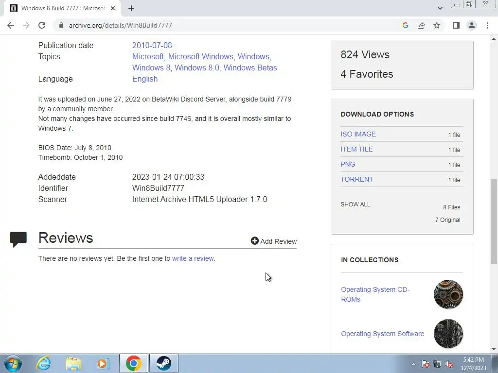
Task: Open the Windows 8 topic link
Action: click(x=151, y=68)
